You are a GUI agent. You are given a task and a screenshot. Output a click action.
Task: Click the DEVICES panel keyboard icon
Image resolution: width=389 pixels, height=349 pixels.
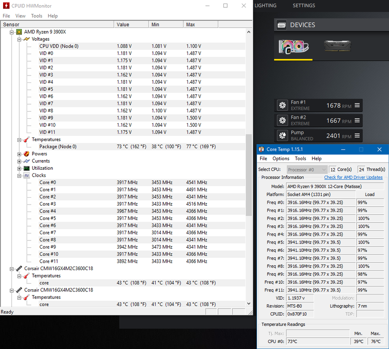[x=281, y=25]
